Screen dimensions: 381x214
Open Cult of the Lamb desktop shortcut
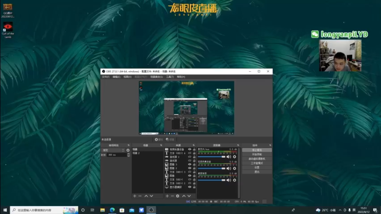coord(8,30)
